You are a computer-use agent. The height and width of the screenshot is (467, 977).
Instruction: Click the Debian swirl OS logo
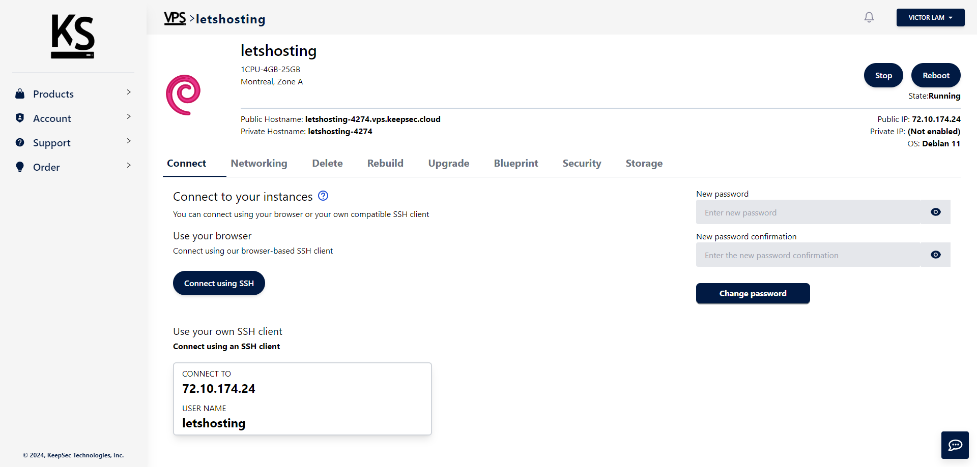(183, 95)
